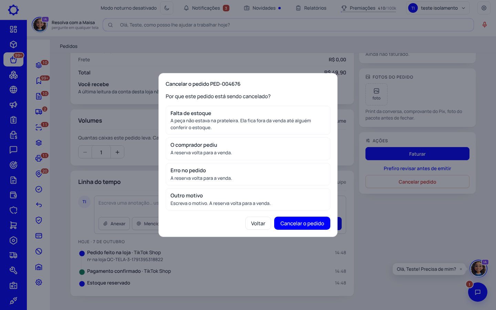Click the Voltar button in the dialog
Viewport: 496px width, 310px height.
258,223
